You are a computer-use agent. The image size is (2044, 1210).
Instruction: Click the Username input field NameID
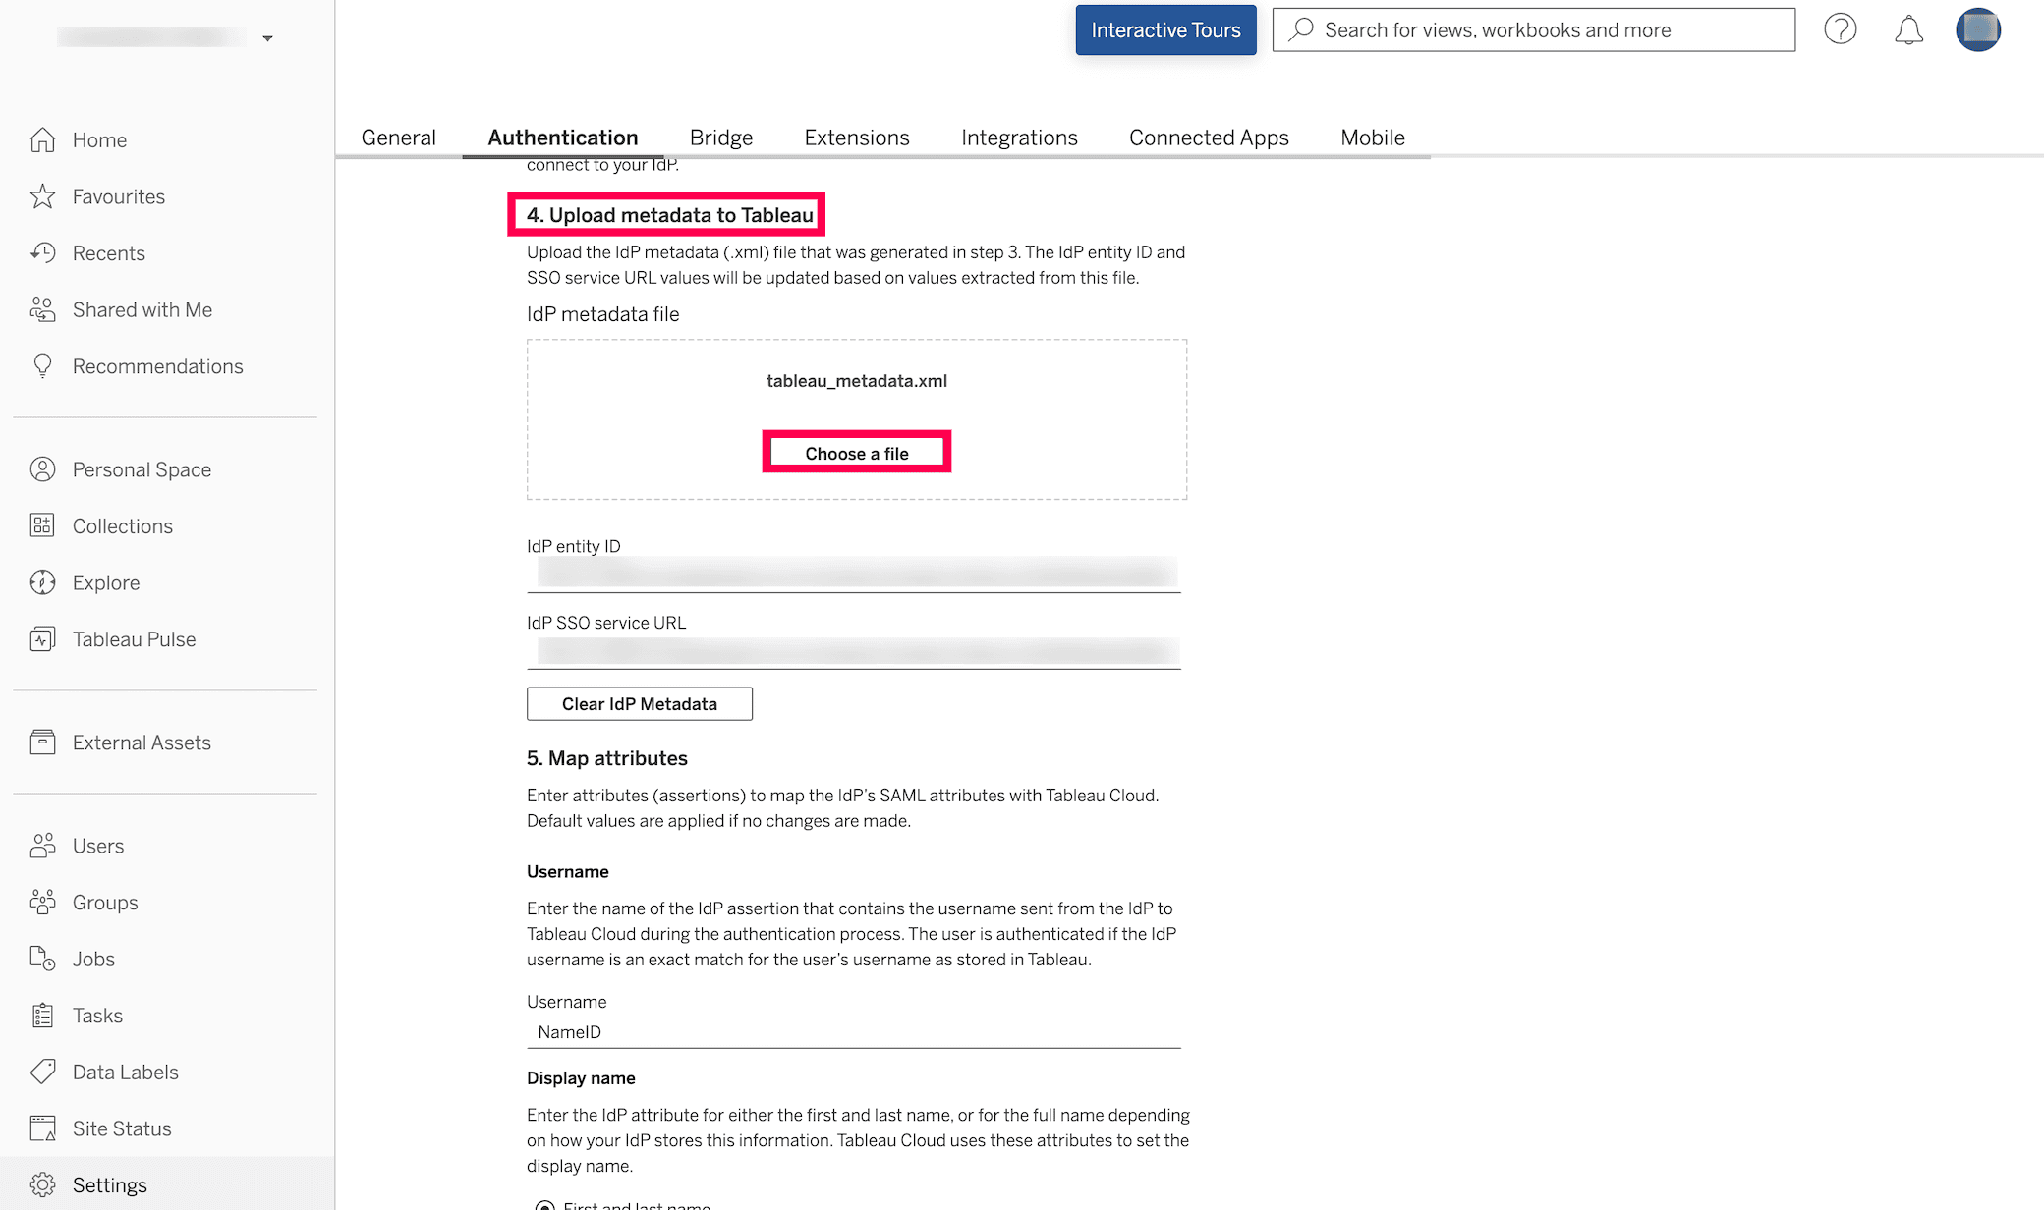coord(854,1033)
